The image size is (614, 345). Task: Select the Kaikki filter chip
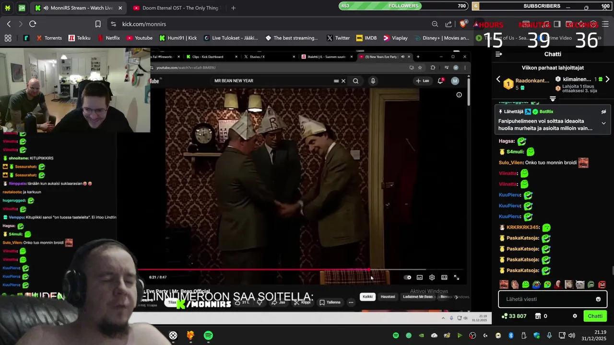coord(367,297)
